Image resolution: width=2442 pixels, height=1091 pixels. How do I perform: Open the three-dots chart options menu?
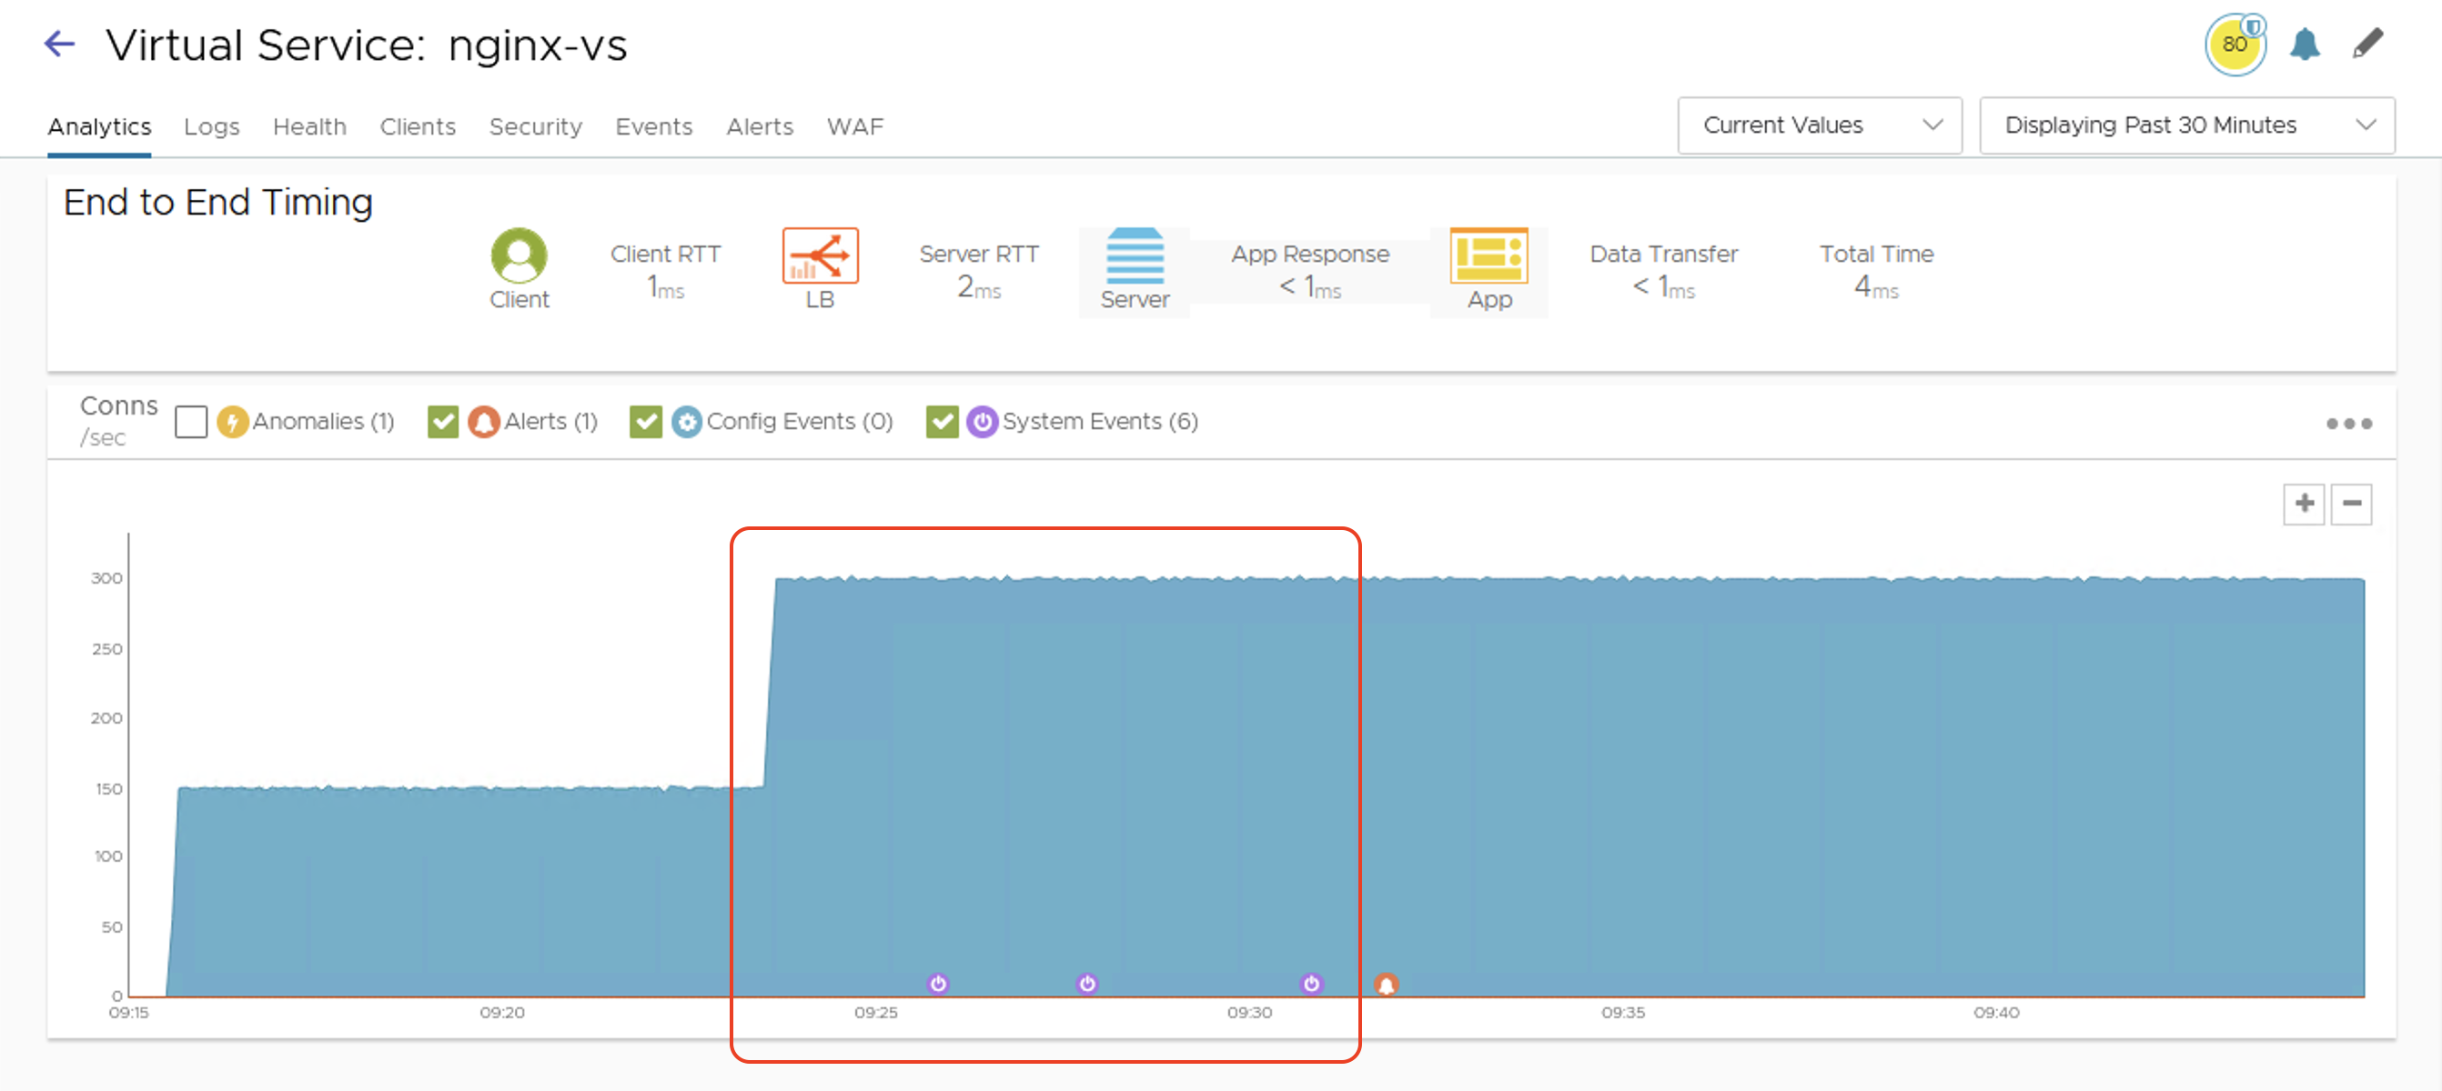click(2349, 424)
